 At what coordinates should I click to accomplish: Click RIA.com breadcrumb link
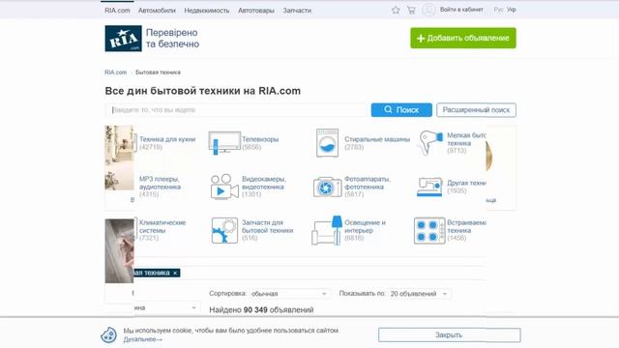[x=116, y=72]
